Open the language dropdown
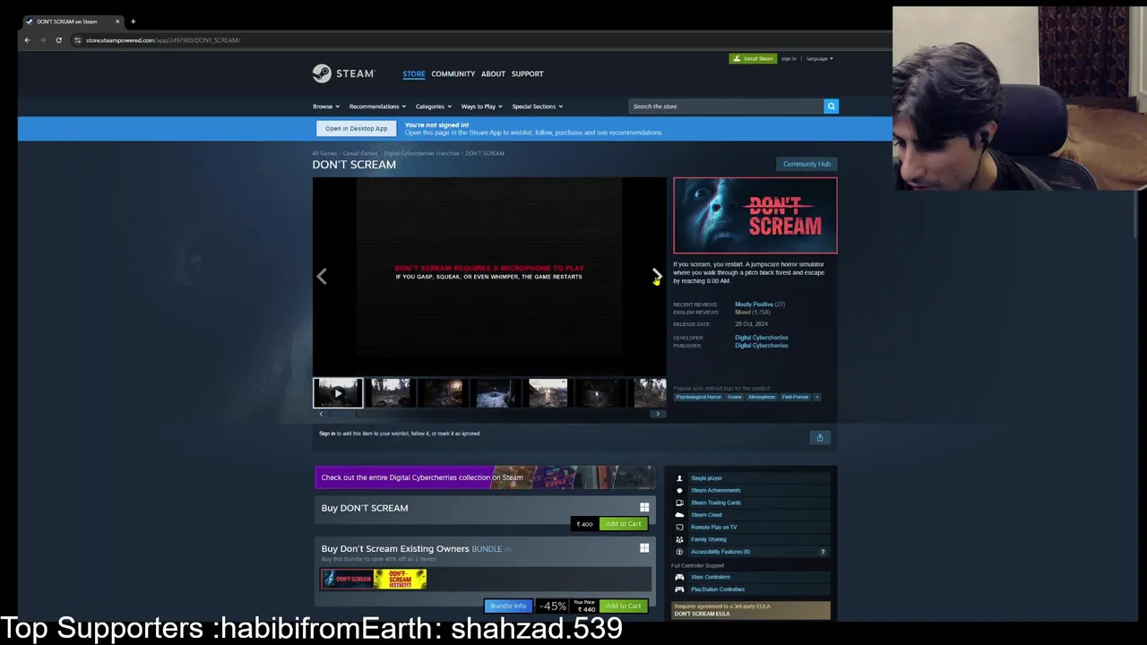Screen dimensions: 1147x645 819,59
